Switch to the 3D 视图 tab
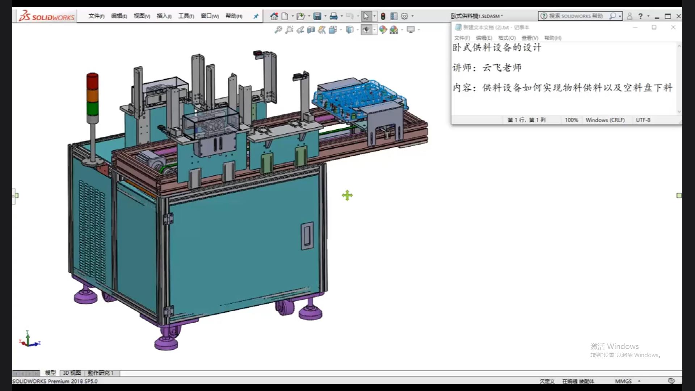695x391 pixels. click(72, 373)
